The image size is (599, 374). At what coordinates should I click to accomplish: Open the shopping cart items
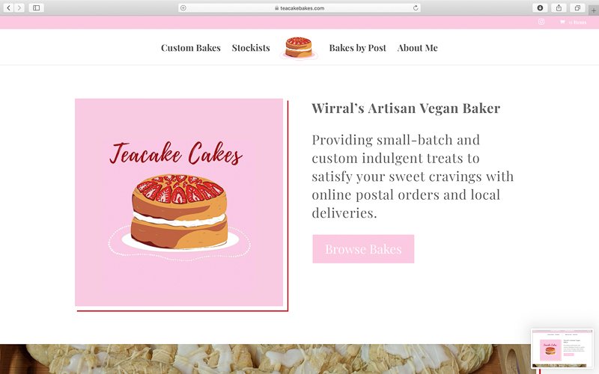click(x=573, y=22)
